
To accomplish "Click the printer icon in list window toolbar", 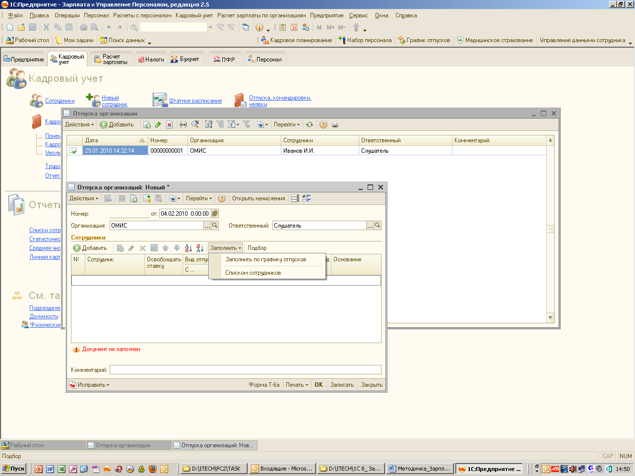I will pos(335,124).
